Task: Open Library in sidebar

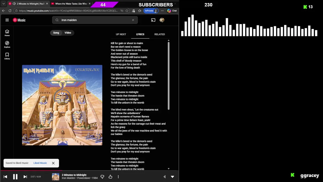Action: pos(7,56)
